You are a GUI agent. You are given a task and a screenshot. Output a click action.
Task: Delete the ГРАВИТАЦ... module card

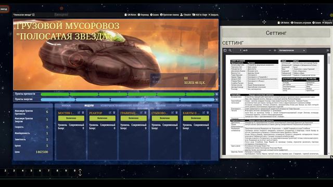pyautogui.click(x=145, y=113)
